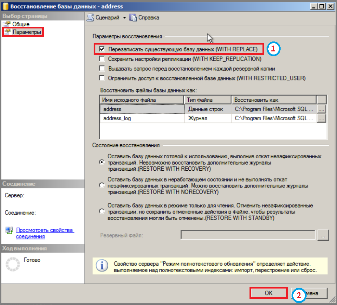Click the Журнал file type cell

(208, 118)
